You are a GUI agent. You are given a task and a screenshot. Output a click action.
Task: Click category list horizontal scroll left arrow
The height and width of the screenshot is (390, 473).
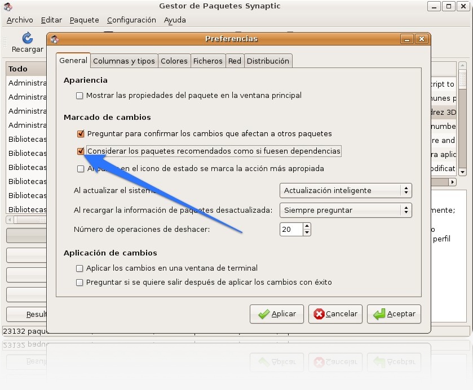(x=10, y=220)
